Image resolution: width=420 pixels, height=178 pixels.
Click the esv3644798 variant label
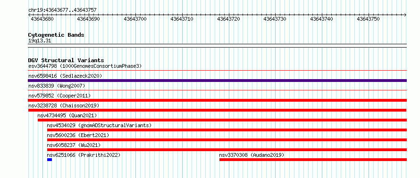click(x=85, y=66)
